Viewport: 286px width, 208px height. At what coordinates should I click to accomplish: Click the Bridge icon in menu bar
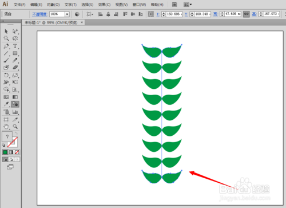(174, 5)
